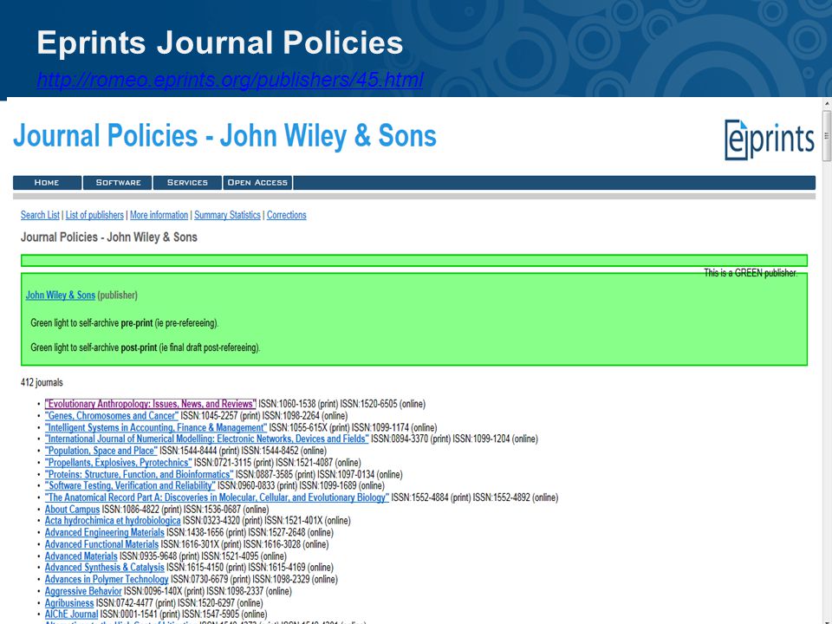Screen dimensions: 832x624
Task: Open List of publishers link
Action: tap(94, 215)
